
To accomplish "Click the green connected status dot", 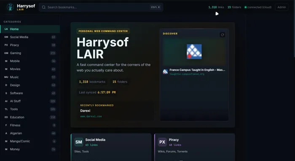I will click(x=246, y=7).
